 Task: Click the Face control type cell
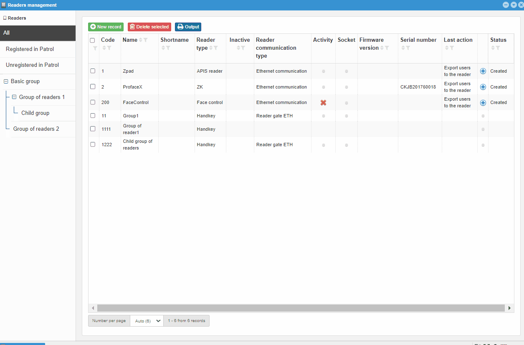pos(210,102)
